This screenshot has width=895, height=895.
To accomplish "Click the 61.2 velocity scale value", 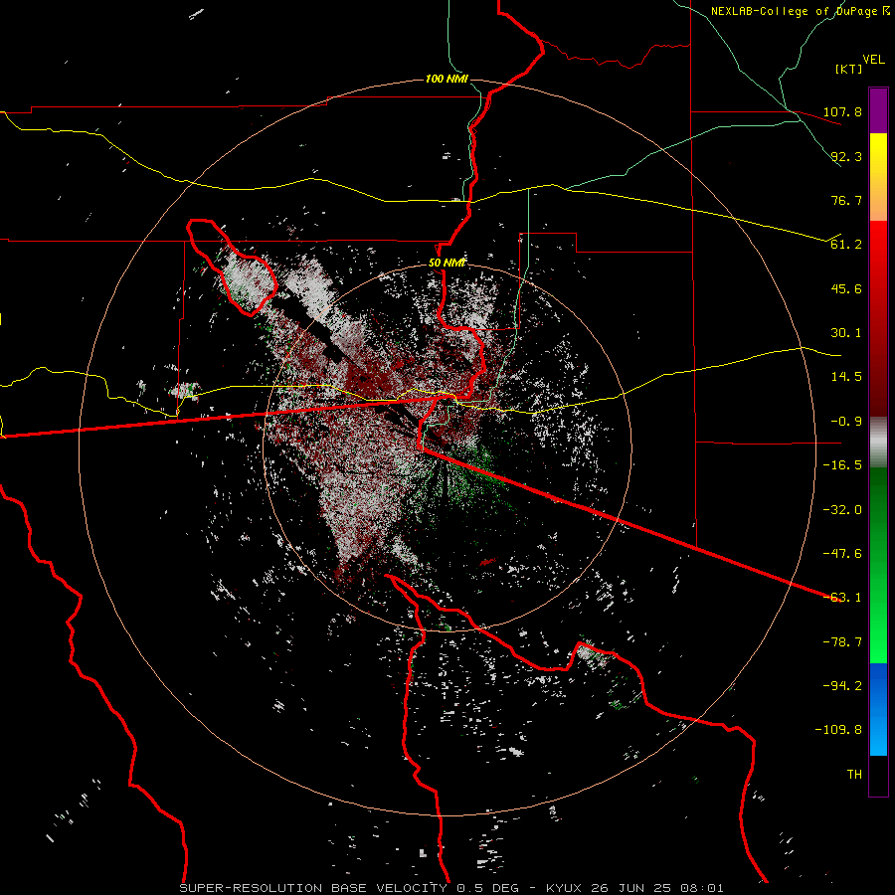I will point(846,245).
